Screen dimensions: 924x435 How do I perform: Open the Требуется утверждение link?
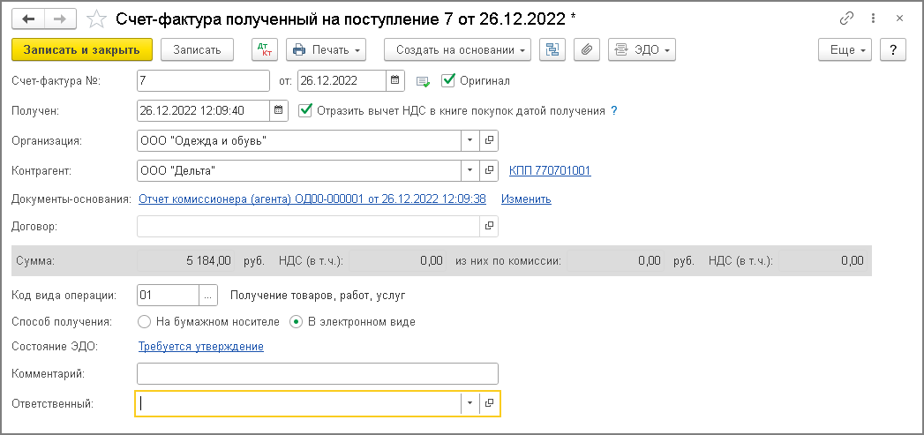coord(200,347)
